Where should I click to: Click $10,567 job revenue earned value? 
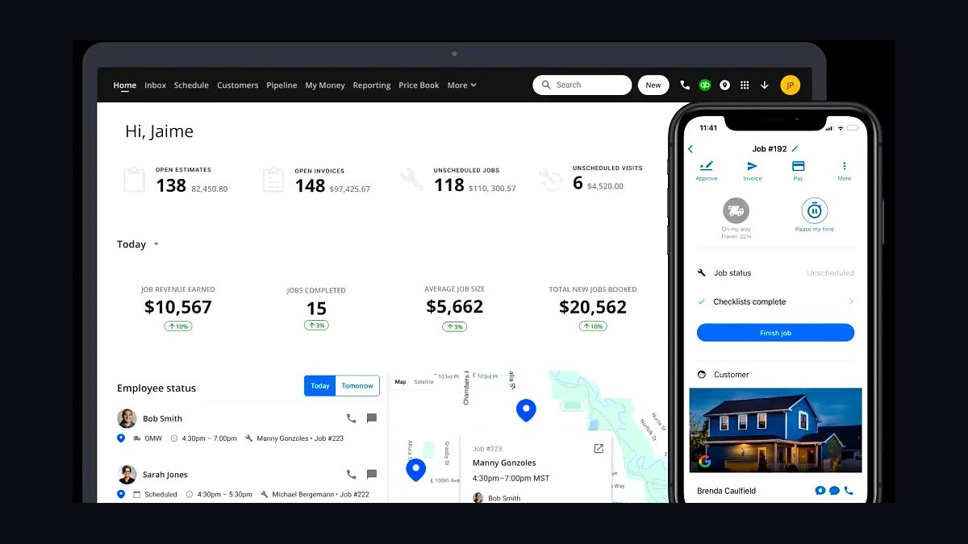pyautogui.click(x=178, y=307)
